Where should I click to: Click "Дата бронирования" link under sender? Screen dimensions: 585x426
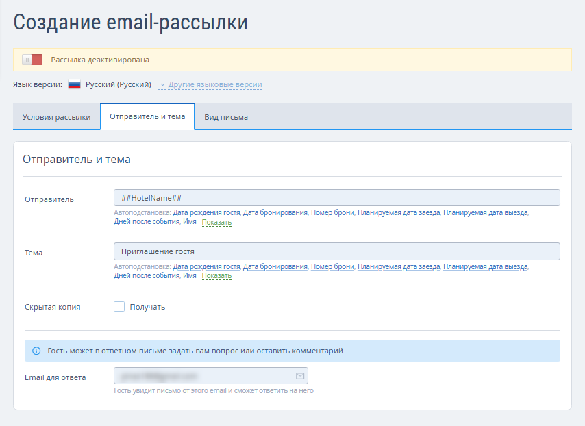coord(275,212)
